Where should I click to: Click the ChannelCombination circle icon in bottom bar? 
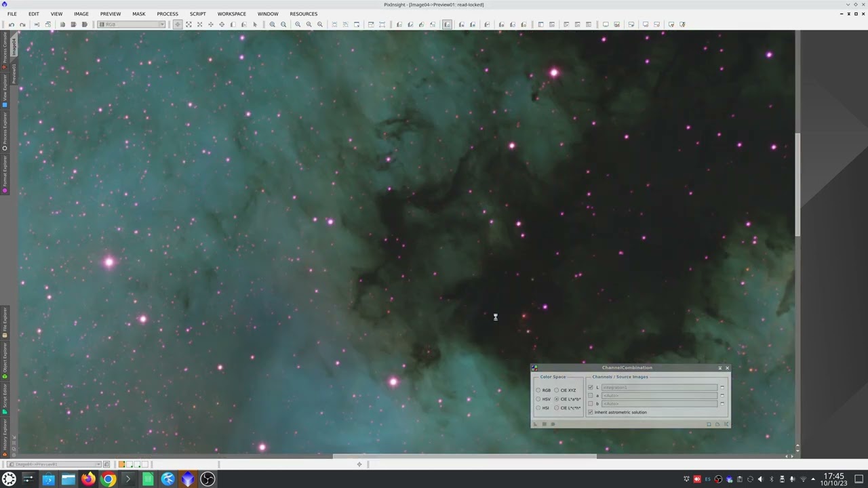coord(553,424)
